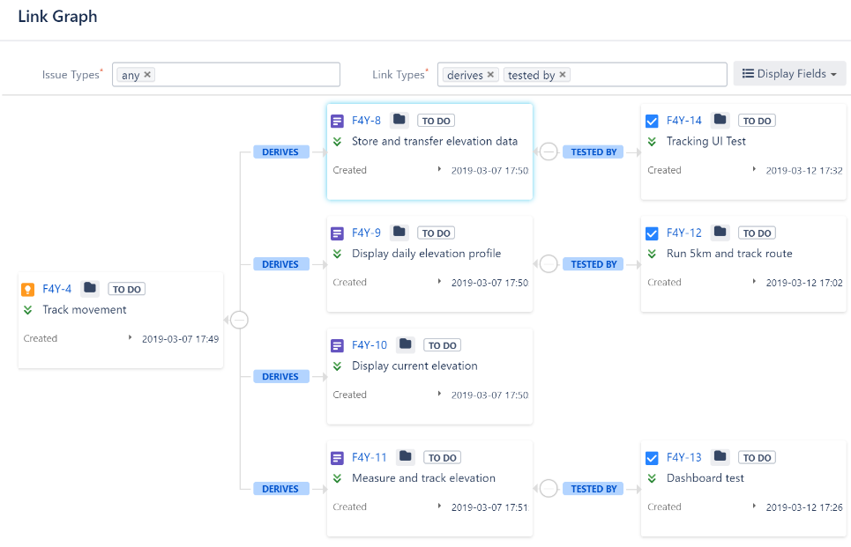
Task: Click the folder icon on the F4Y-13 card
Action: [720, 457]
